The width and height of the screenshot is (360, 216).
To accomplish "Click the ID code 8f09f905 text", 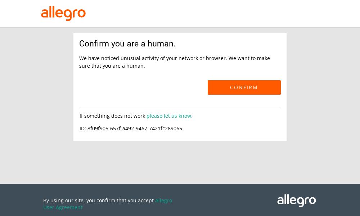I will point(135,129).
